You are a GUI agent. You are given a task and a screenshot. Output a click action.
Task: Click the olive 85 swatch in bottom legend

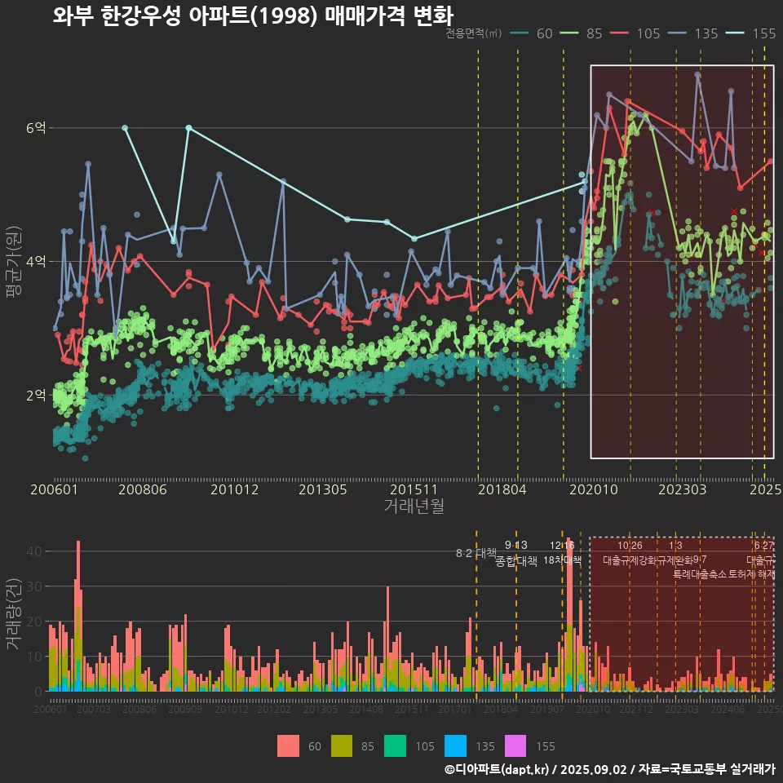tap(342, 746)
